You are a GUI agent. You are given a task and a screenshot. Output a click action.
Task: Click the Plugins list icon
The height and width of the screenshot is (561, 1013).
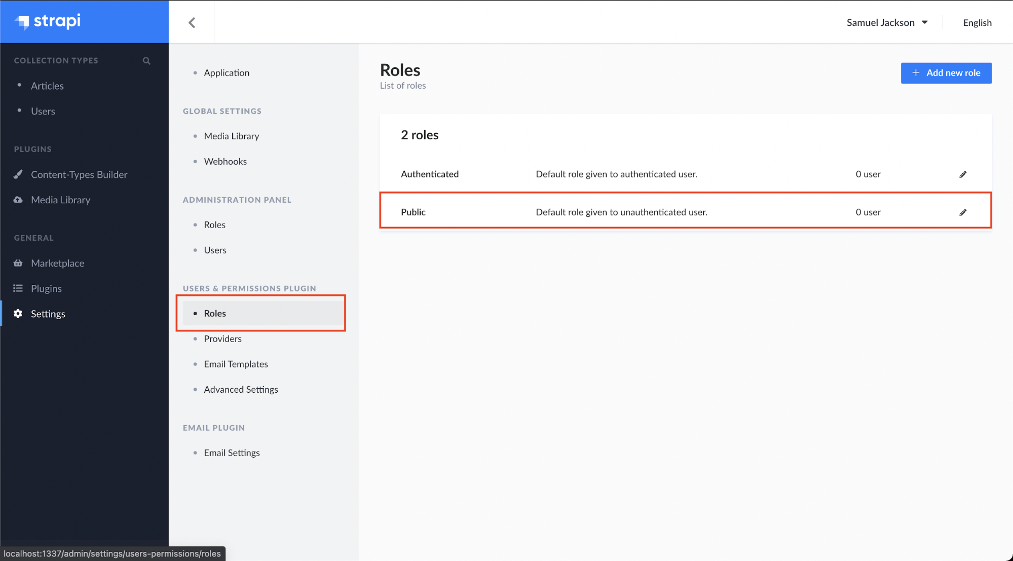18,288
